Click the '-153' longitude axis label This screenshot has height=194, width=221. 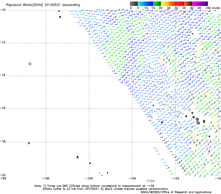[176, 178]
